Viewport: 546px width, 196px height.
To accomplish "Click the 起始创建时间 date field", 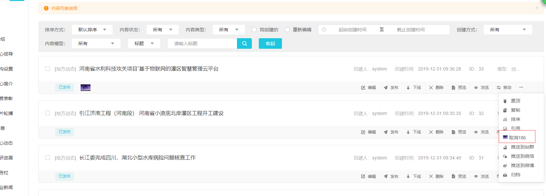I will click(x=352, y=30).
